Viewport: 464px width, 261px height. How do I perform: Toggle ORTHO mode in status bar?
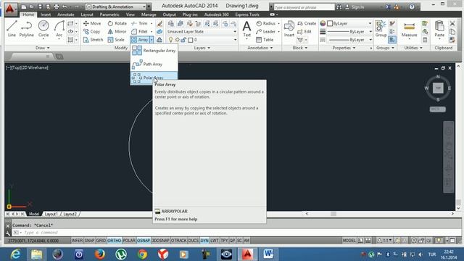[115, 241]
